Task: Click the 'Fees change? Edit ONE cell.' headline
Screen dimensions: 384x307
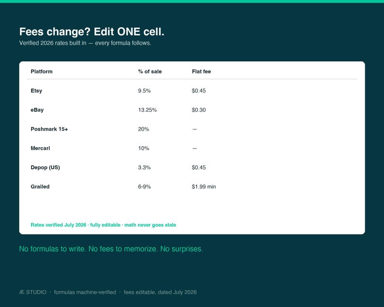Action: 91,32
